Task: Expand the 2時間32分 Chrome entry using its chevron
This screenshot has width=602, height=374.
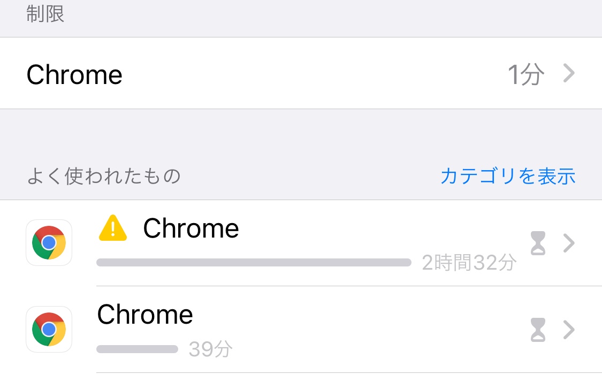Action: (569, 243)
